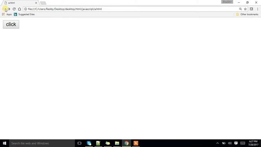Click the profile name button in title bar
This screenshot has height=147, width=261.
227,2
